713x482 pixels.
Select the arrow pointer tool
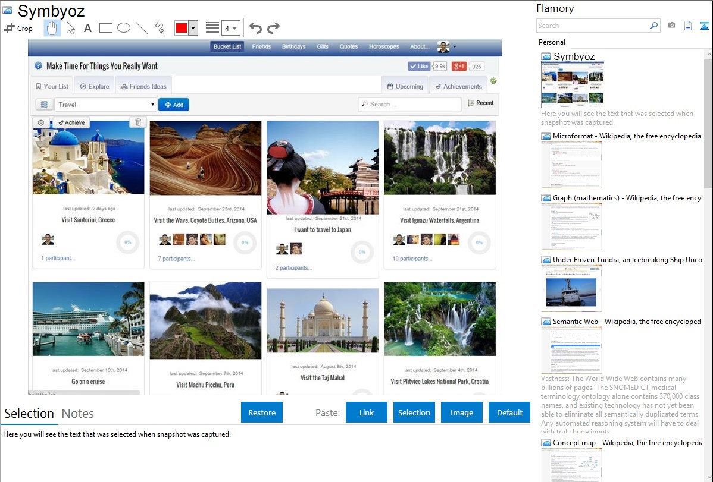click(x=70, y=28)
